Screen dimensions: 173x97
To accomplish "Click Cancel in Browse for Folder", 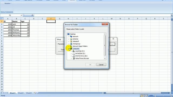I will point(101,65).
